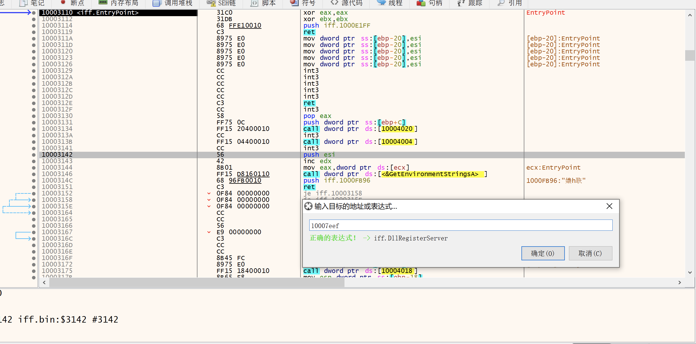Click the horizontal scrollbar thumb
The image size is (696, 344).
(197, 282)
